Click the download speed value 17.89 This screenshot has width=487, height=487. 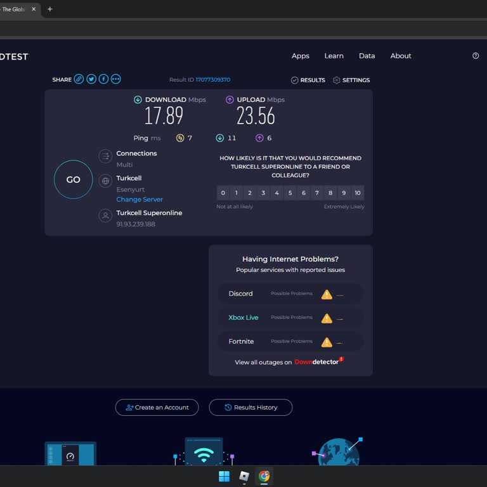click(164, 115)
